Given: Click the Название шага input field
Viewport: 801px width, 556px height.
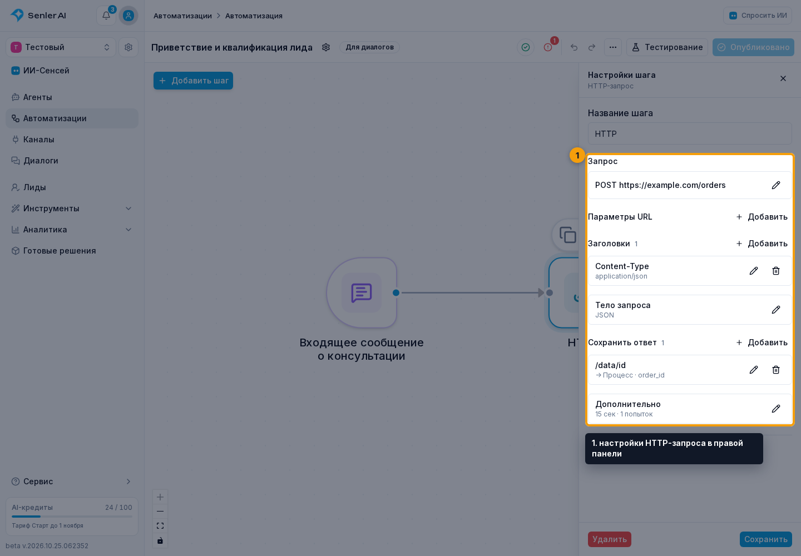Looking at the screenshot, I should pyautogui.click(x=690, y=134).
